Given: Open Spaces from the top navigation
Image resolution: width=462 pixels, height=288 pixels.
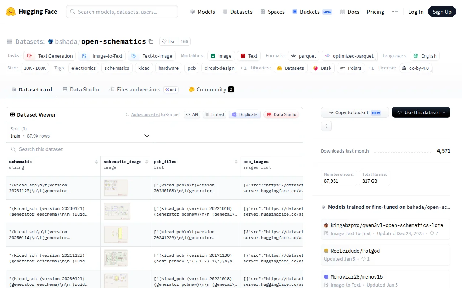Looking at the screenshot, I should 273,12.
